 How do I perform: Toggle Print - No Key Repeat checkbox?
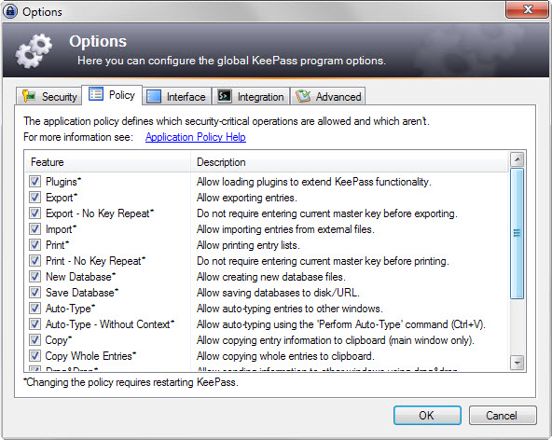click(34, 260)
